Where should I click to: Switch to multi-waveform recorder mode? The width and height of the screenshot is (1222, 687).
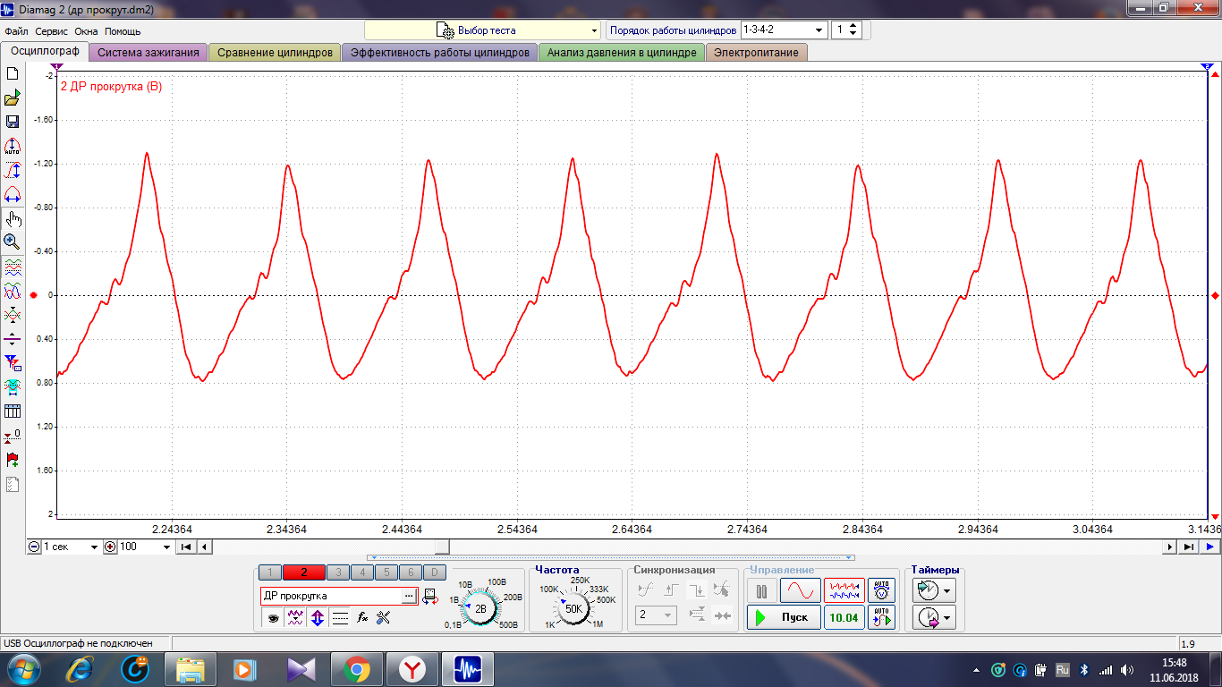tap(844, 590)
